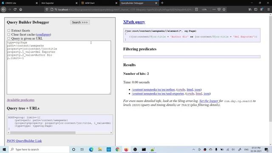Open the XPath query heading link
272x153 pixels.
(x=134, y=22)
